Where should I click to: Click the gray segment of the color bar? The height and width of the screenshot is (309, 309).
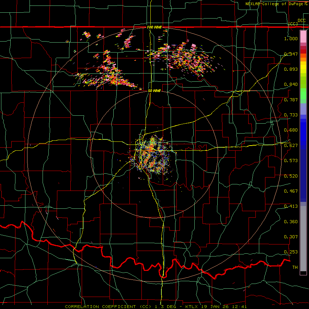click(303, 239)
